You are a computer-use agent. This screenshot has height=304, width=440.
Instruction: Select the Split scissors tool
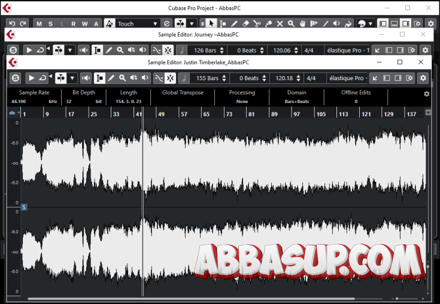coord(257,24)
